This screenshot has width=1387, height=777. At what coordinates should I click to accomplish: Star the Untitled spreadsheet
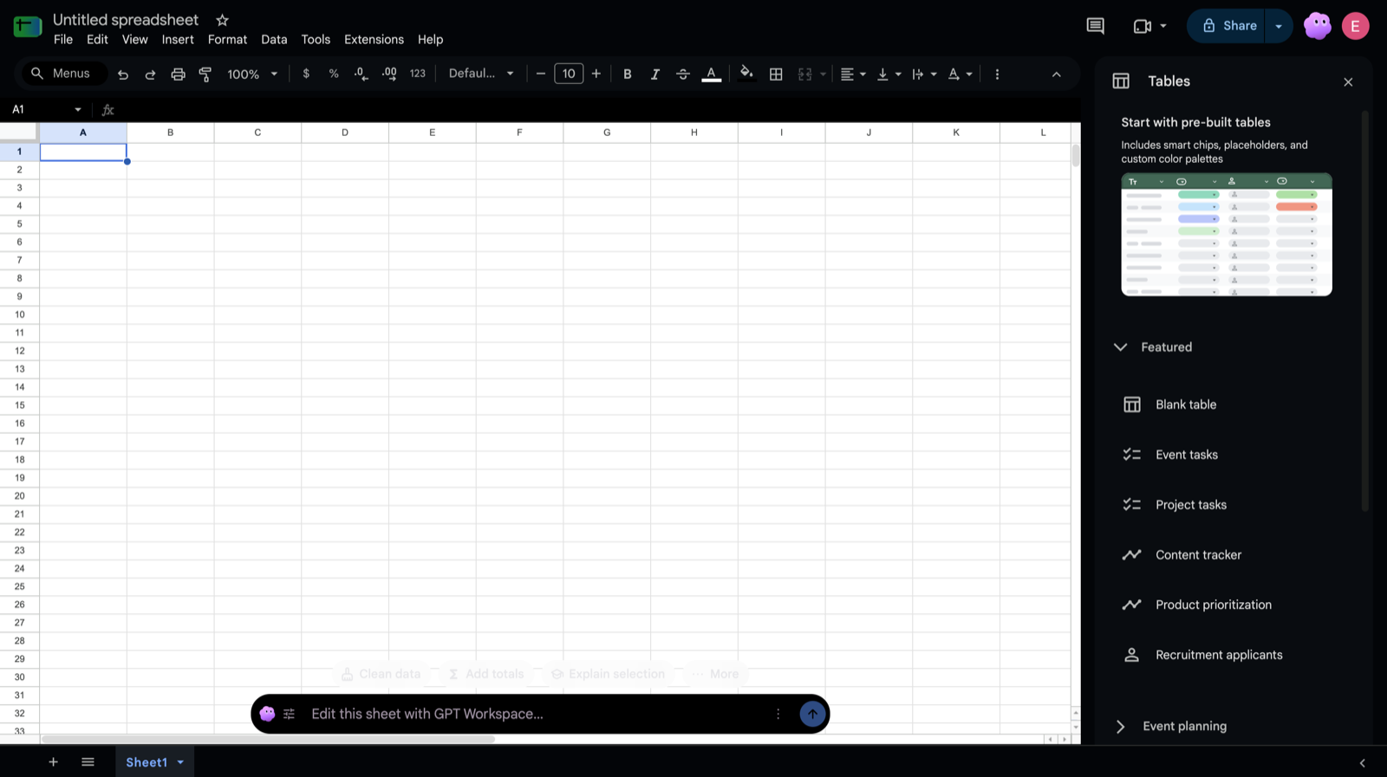click(222, 20)
